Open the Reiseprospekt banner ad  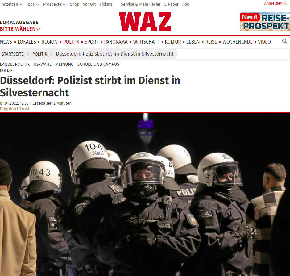tap(265, 22)
